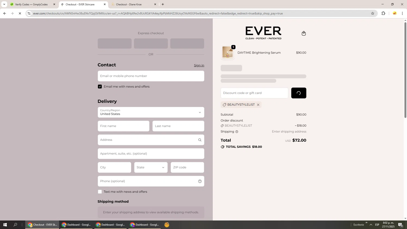This screenshot has width=407, height=229.
Task: View site information icon in address bar
Action: pos(29,13)
